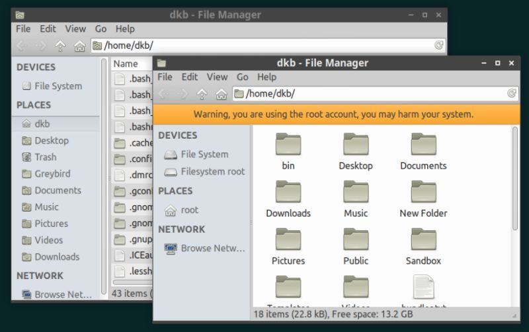Go to parent folder in front window toolbar
Viewport: 529px width, 332px height.
coord(202,94)
